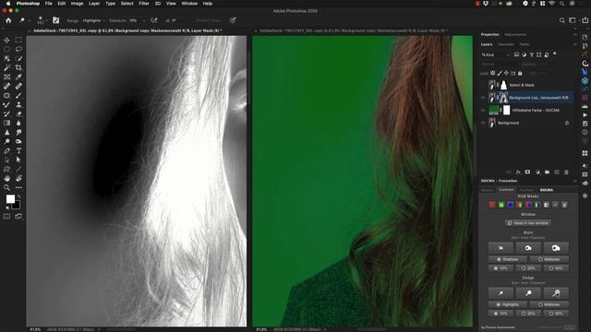Image resolution: width=591 pixels, height=332 pixels.
Task: Add a layer style via fx icon
Action: pos(518,172)
